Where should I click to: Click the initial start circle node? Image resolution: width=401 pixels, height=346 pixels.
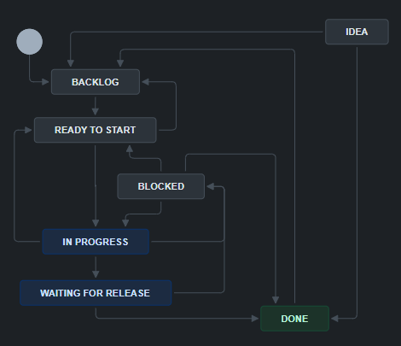point(30,42)
